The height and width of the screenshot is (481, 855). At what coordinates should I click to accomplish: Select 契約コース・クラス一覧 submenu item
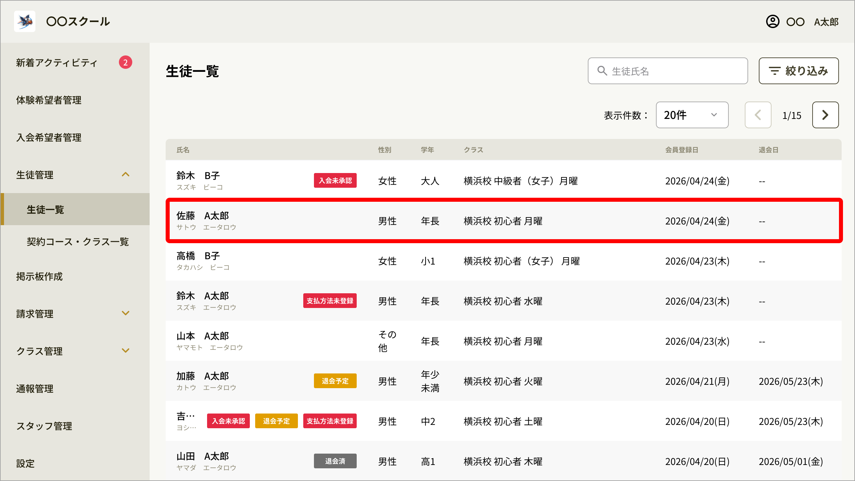click(78, 242)
